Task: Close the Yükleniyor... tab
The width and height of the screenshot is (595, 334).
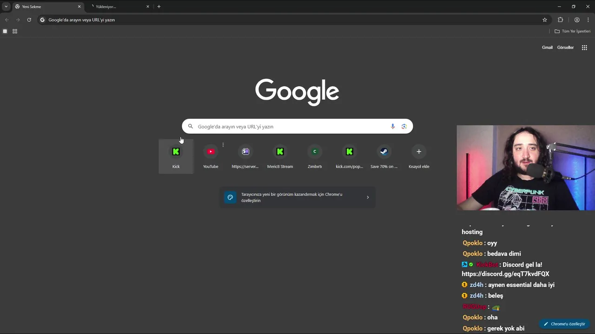Action: (148, 6)
